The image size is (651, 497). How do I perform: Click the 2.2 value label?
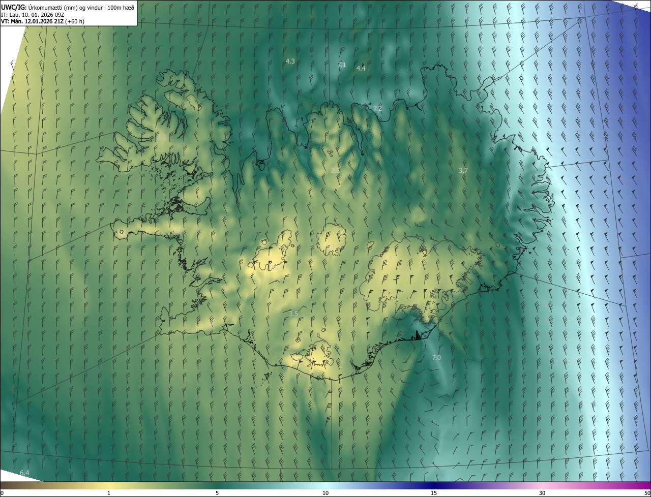tap(335, 171)
